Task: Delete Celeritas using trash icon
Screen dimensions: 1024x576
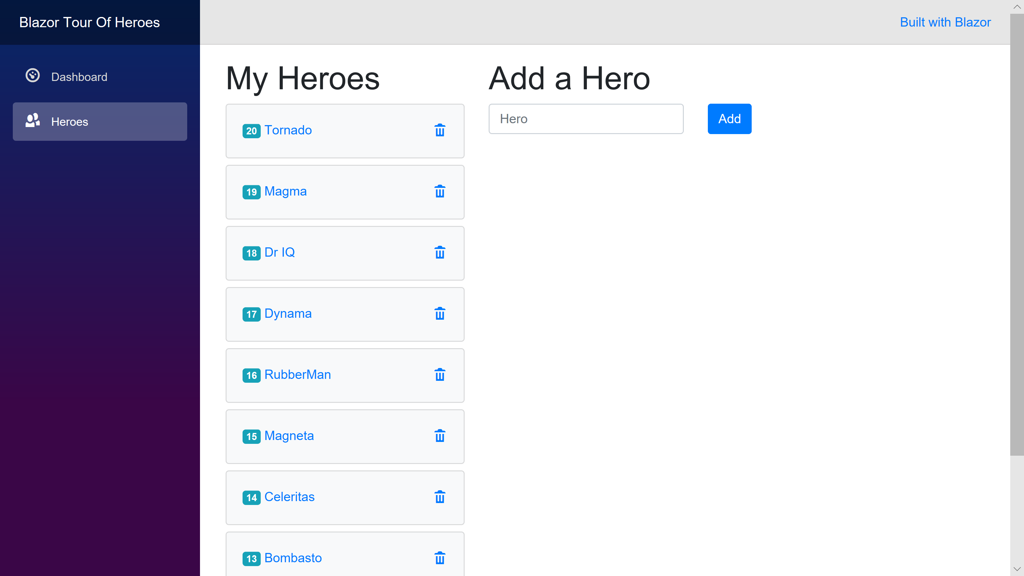Action: 440,497
